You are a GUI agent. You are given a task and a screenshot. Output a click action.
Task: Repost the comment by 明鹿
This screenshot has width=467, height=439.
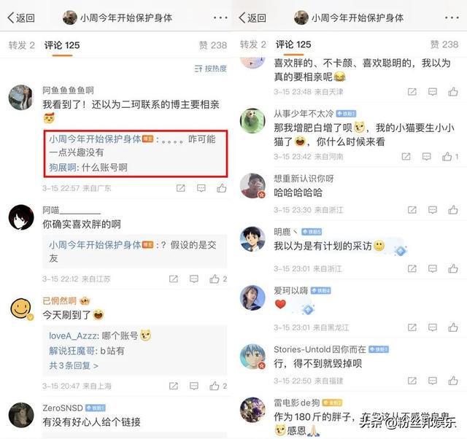click(x=412, y=269)
